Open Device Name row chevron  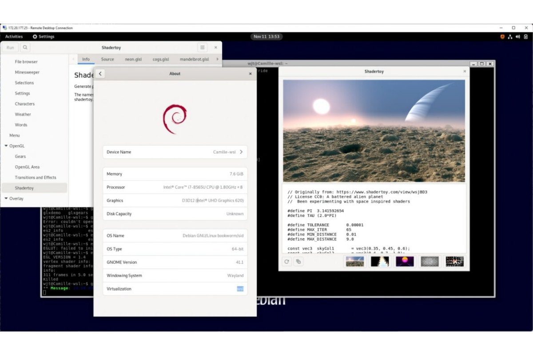pyautogui.click(x=241, y=152)
